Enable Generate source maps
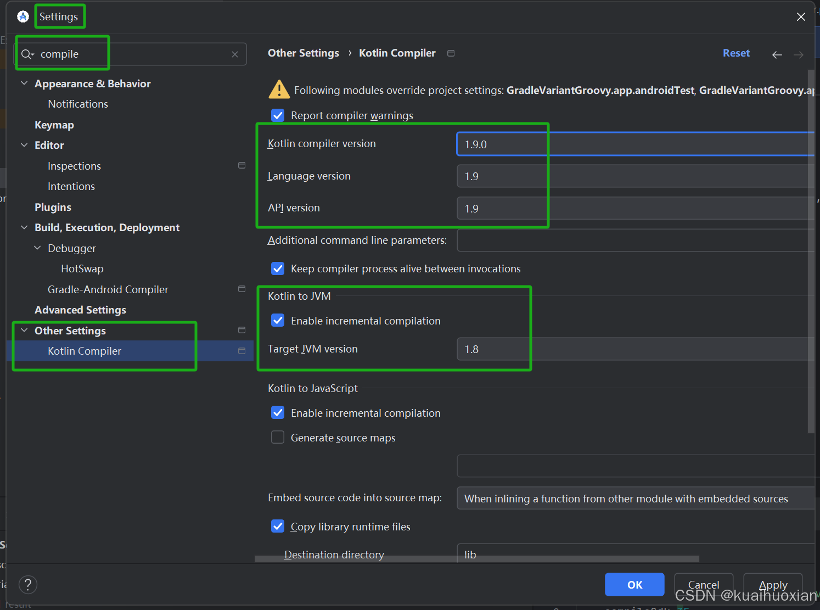The height and width of the screenshot is (610, 820). pyautogui.click(x=278, y=437)
